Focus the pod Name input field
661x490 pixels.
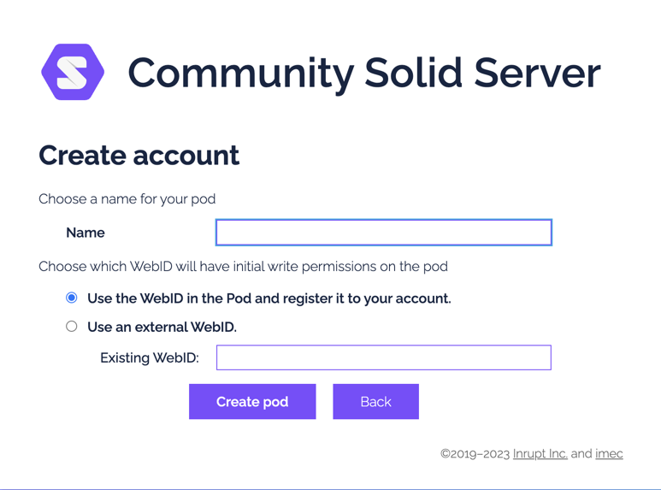(x=384, y=233)
